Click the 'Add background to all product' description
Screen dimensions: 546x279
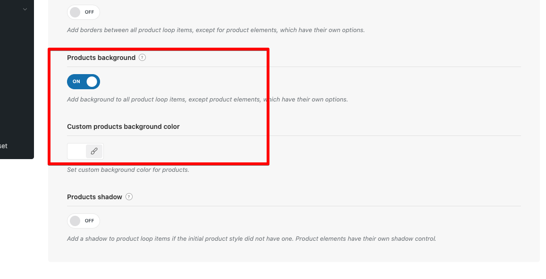pyautogui.click(x=208, y=100)
